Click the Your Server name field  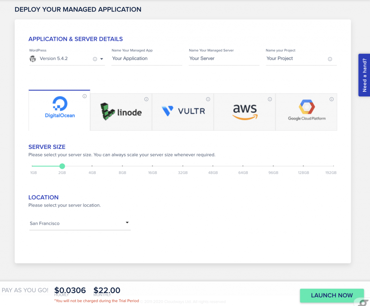tap(224, 59)
